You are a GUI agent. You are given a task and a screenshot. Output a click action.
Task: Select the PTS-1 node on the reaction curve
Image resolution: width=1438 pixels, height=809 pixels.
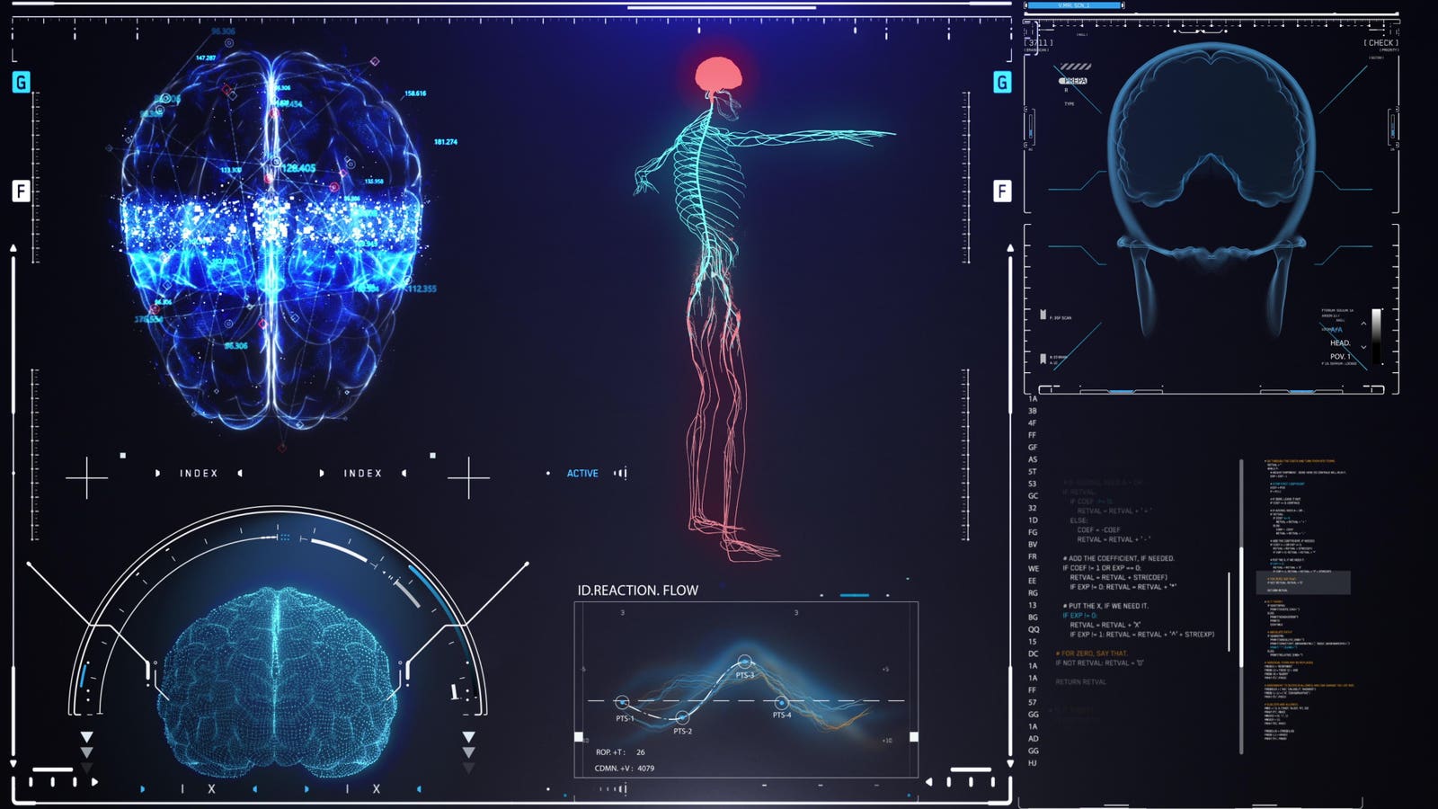(x=622, y=702)
